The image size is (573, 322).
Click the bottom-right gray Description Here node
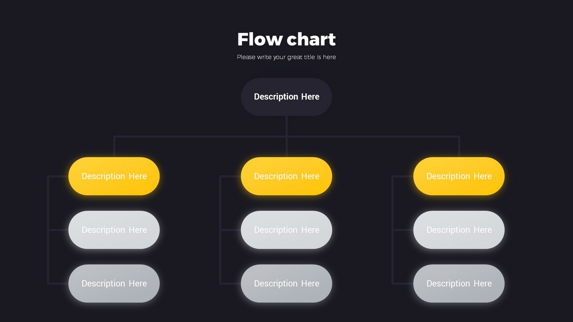459,283
